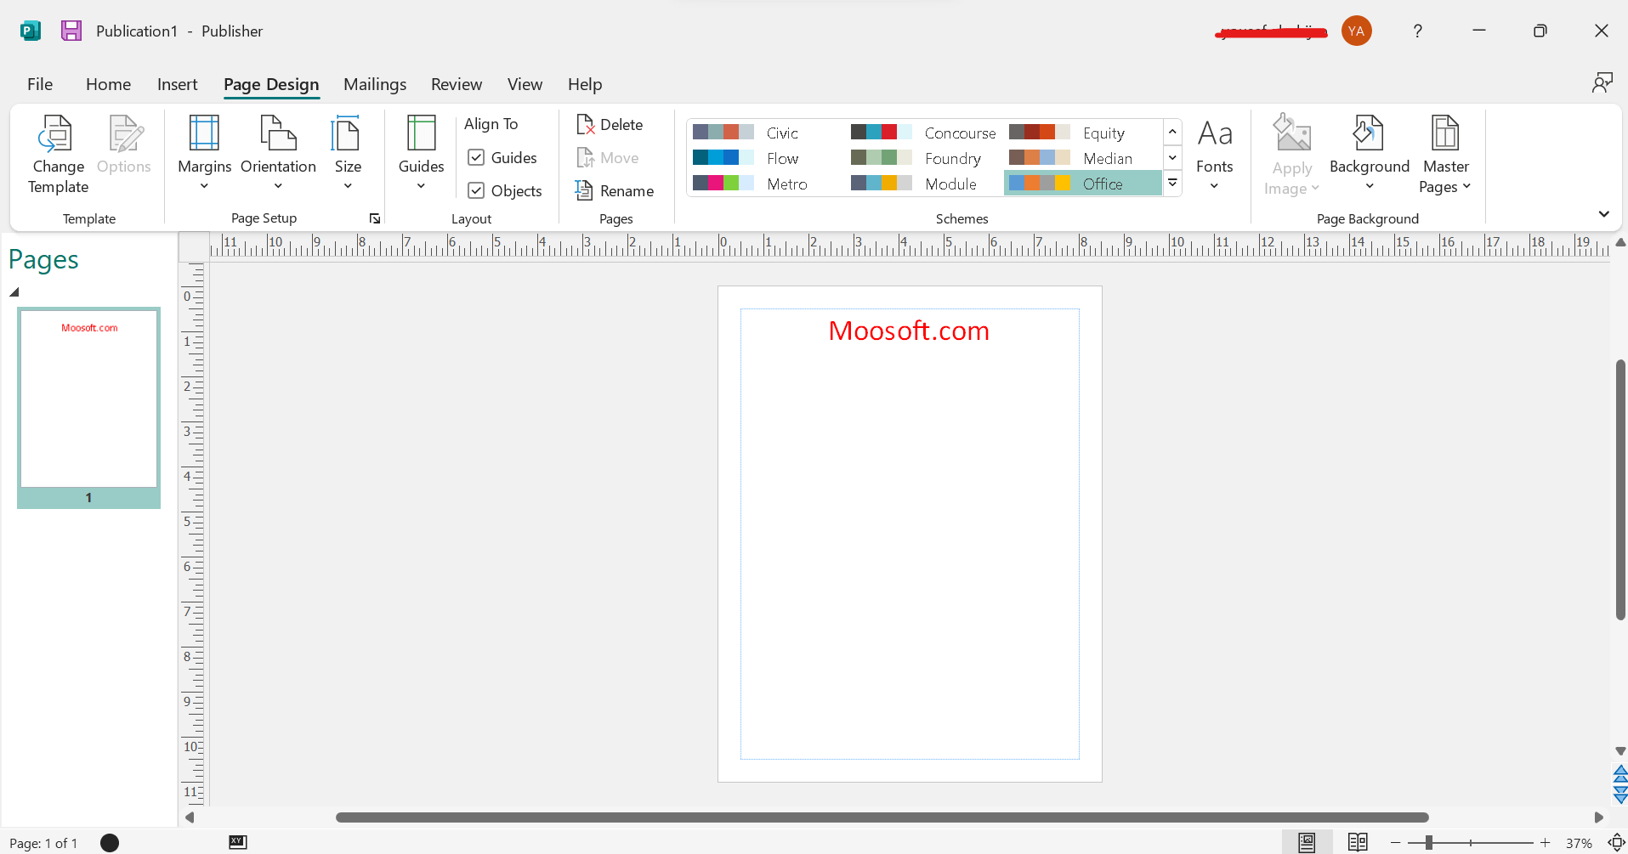Click the YA account avatar
This screenshot has width=1628, height=854.
(x=1356, y=31)
